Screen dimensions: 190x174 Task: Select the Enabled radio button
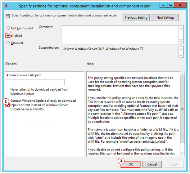(8, 35)
